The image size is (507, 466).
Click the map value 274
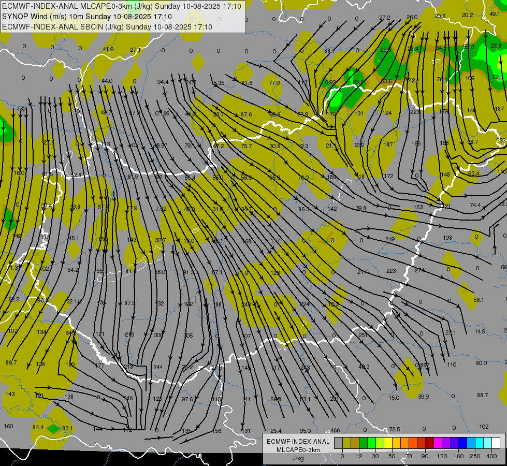[x=419, y=270]
